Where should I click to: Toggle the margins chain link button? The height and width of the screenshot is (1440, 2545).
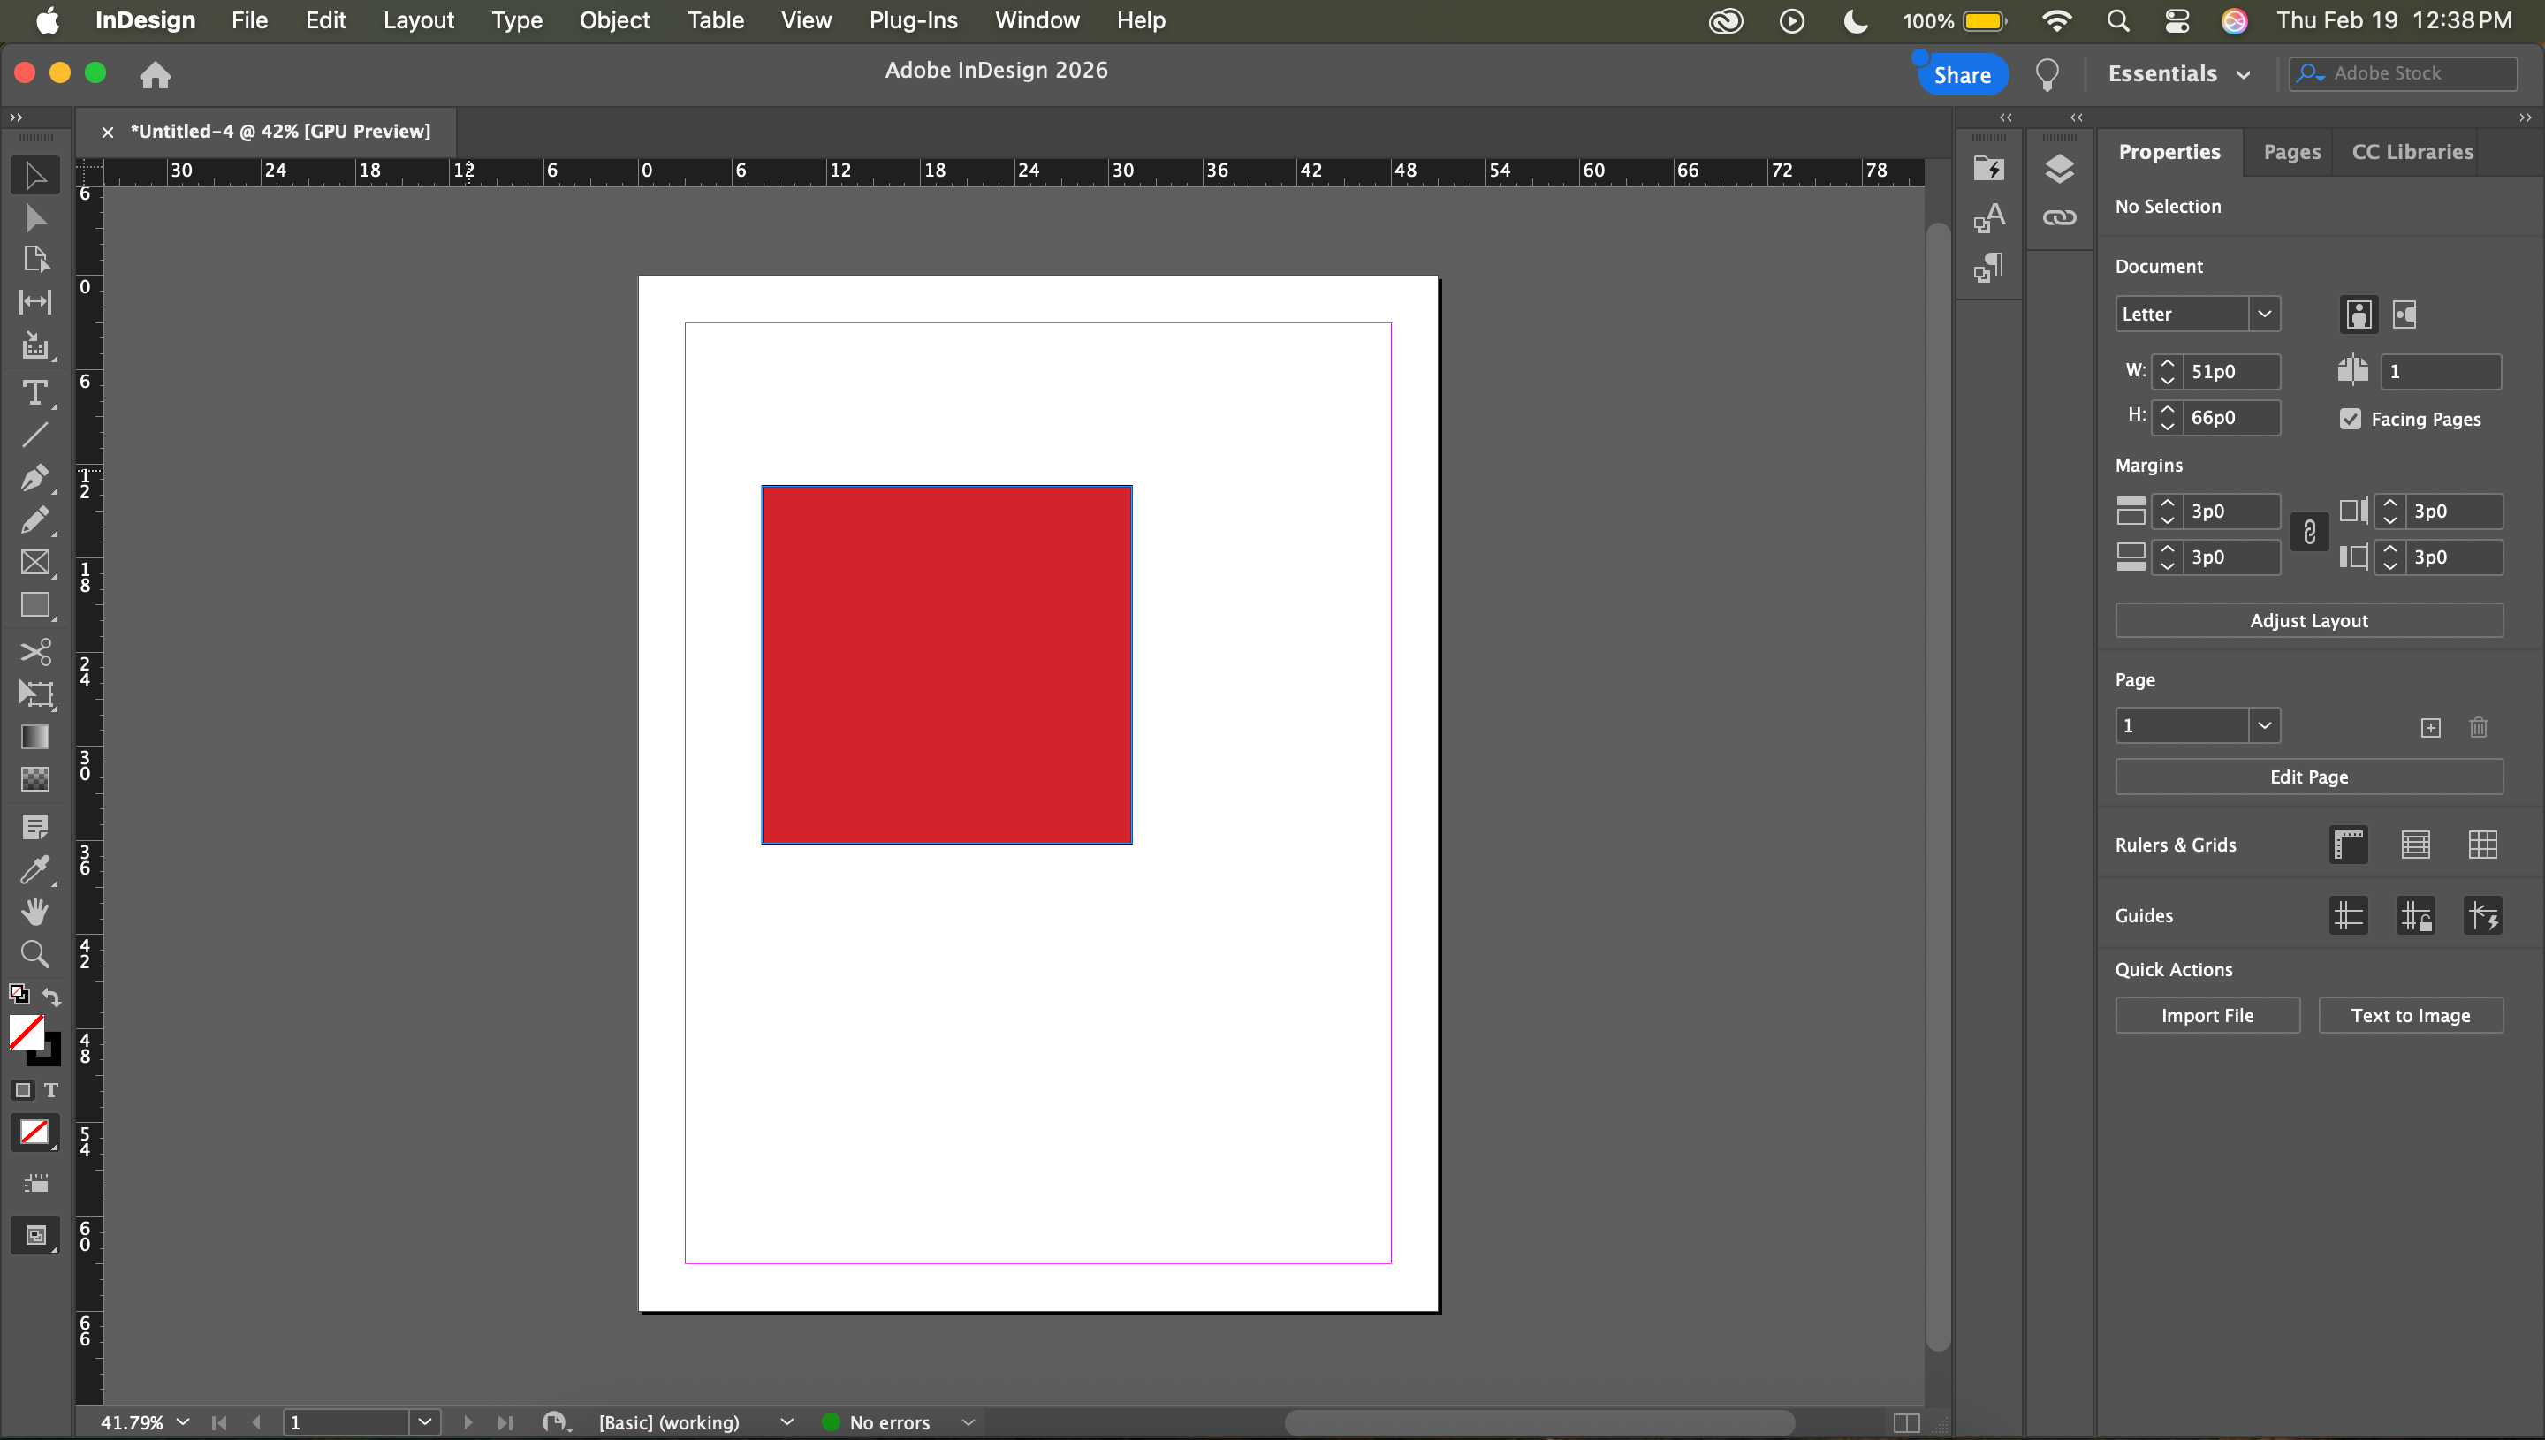[2310, 533]
